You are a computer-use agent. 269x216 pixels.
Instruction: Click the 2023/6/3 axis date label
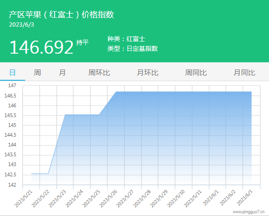[245, 198]
